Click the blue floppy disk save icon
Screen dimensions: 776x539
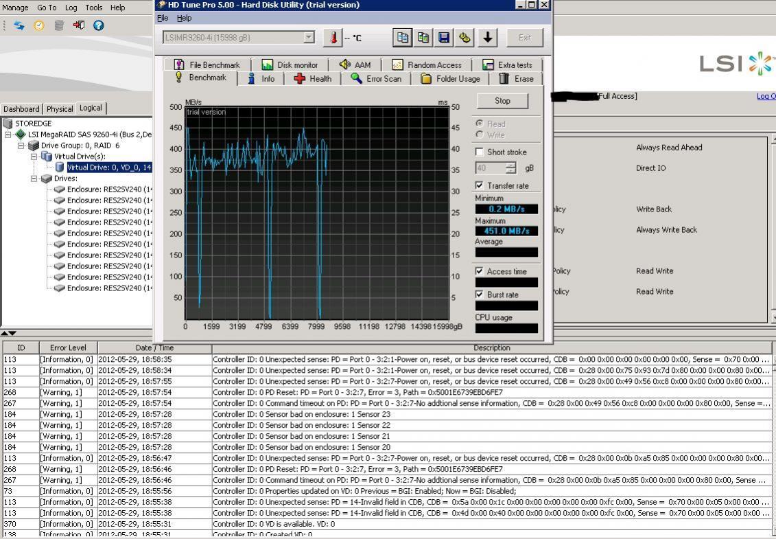coord(445,38)
